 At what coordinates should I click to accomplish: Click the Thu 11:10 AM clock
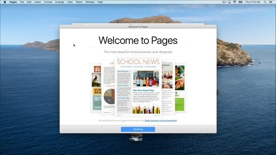253,2
